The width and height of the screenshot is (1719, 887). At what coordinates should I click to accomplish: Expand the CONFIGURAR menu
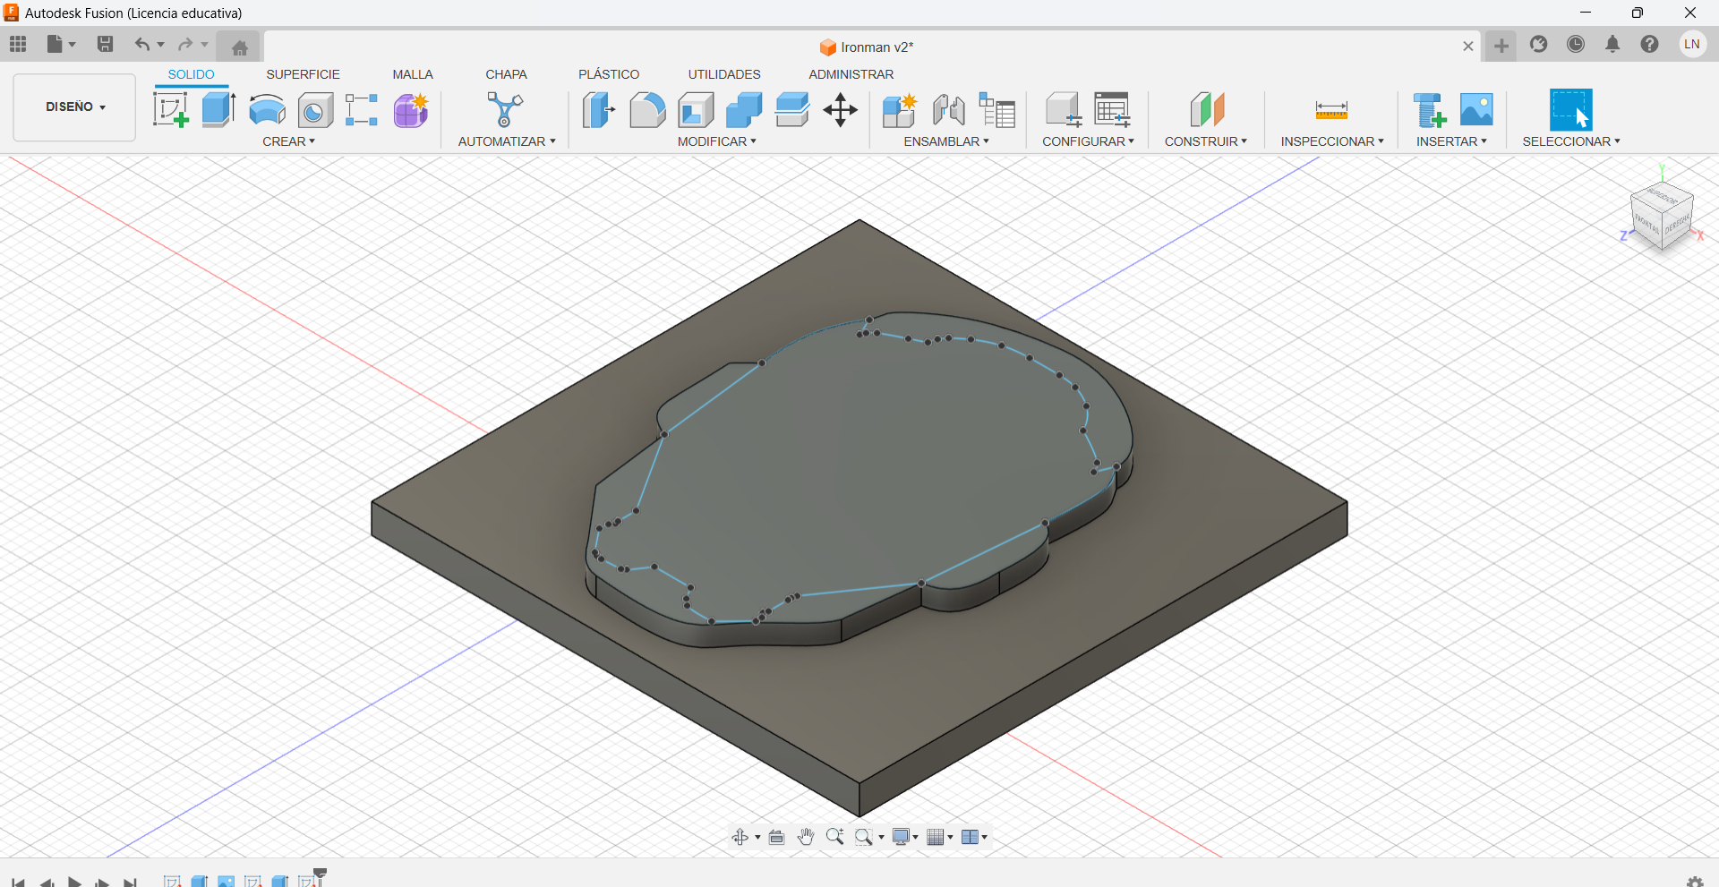pos(1088,141)
